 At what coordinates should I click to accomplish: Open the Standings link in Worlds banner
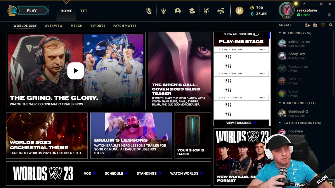149,173
